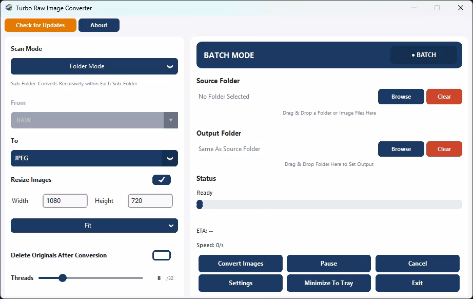Browse for an Output Folder
The width and height of the screenshot is (473, 299).
(401, 149)
